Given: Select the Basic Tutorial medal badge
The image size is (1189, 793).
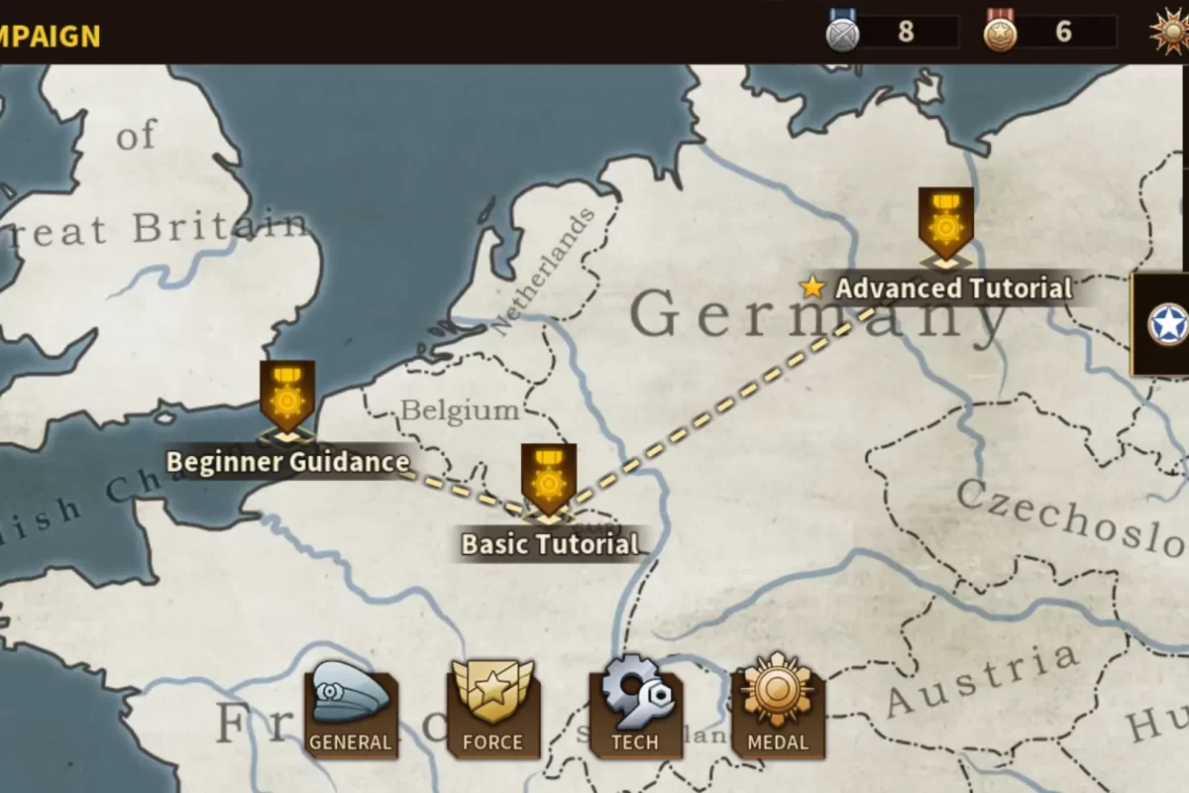Looking at the screenshot, I should (x=549, y=483).
